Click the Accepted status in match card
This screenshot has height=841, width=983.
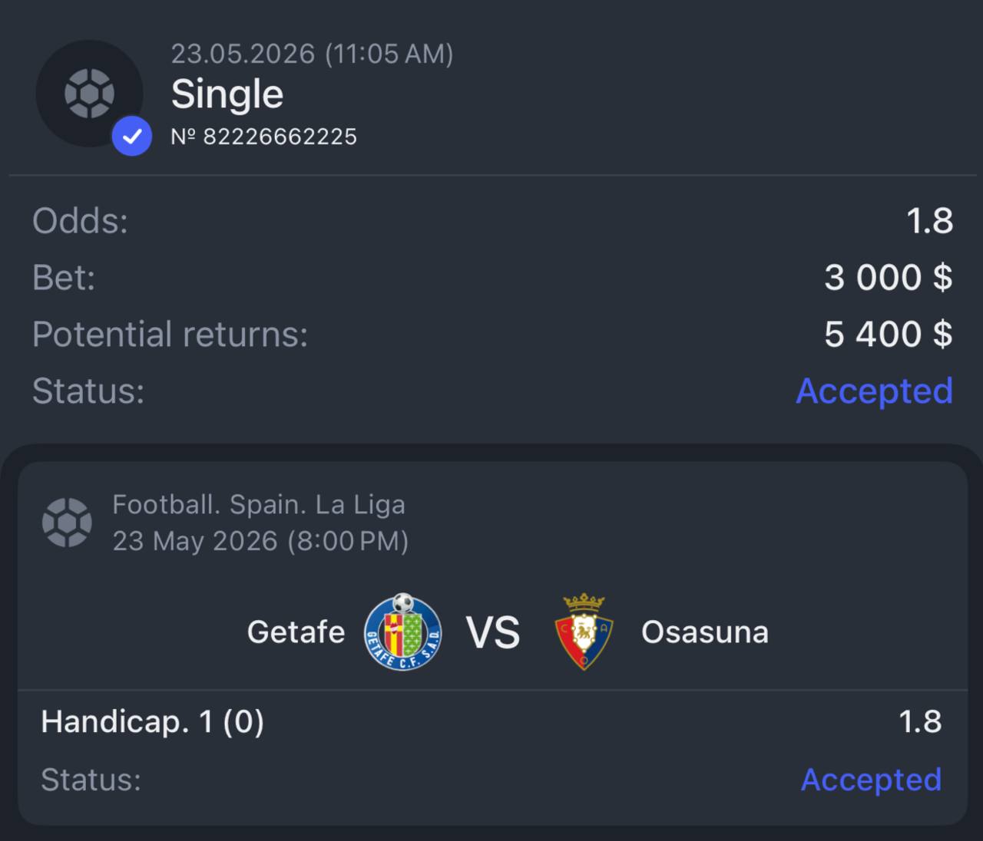coord(871,780)
